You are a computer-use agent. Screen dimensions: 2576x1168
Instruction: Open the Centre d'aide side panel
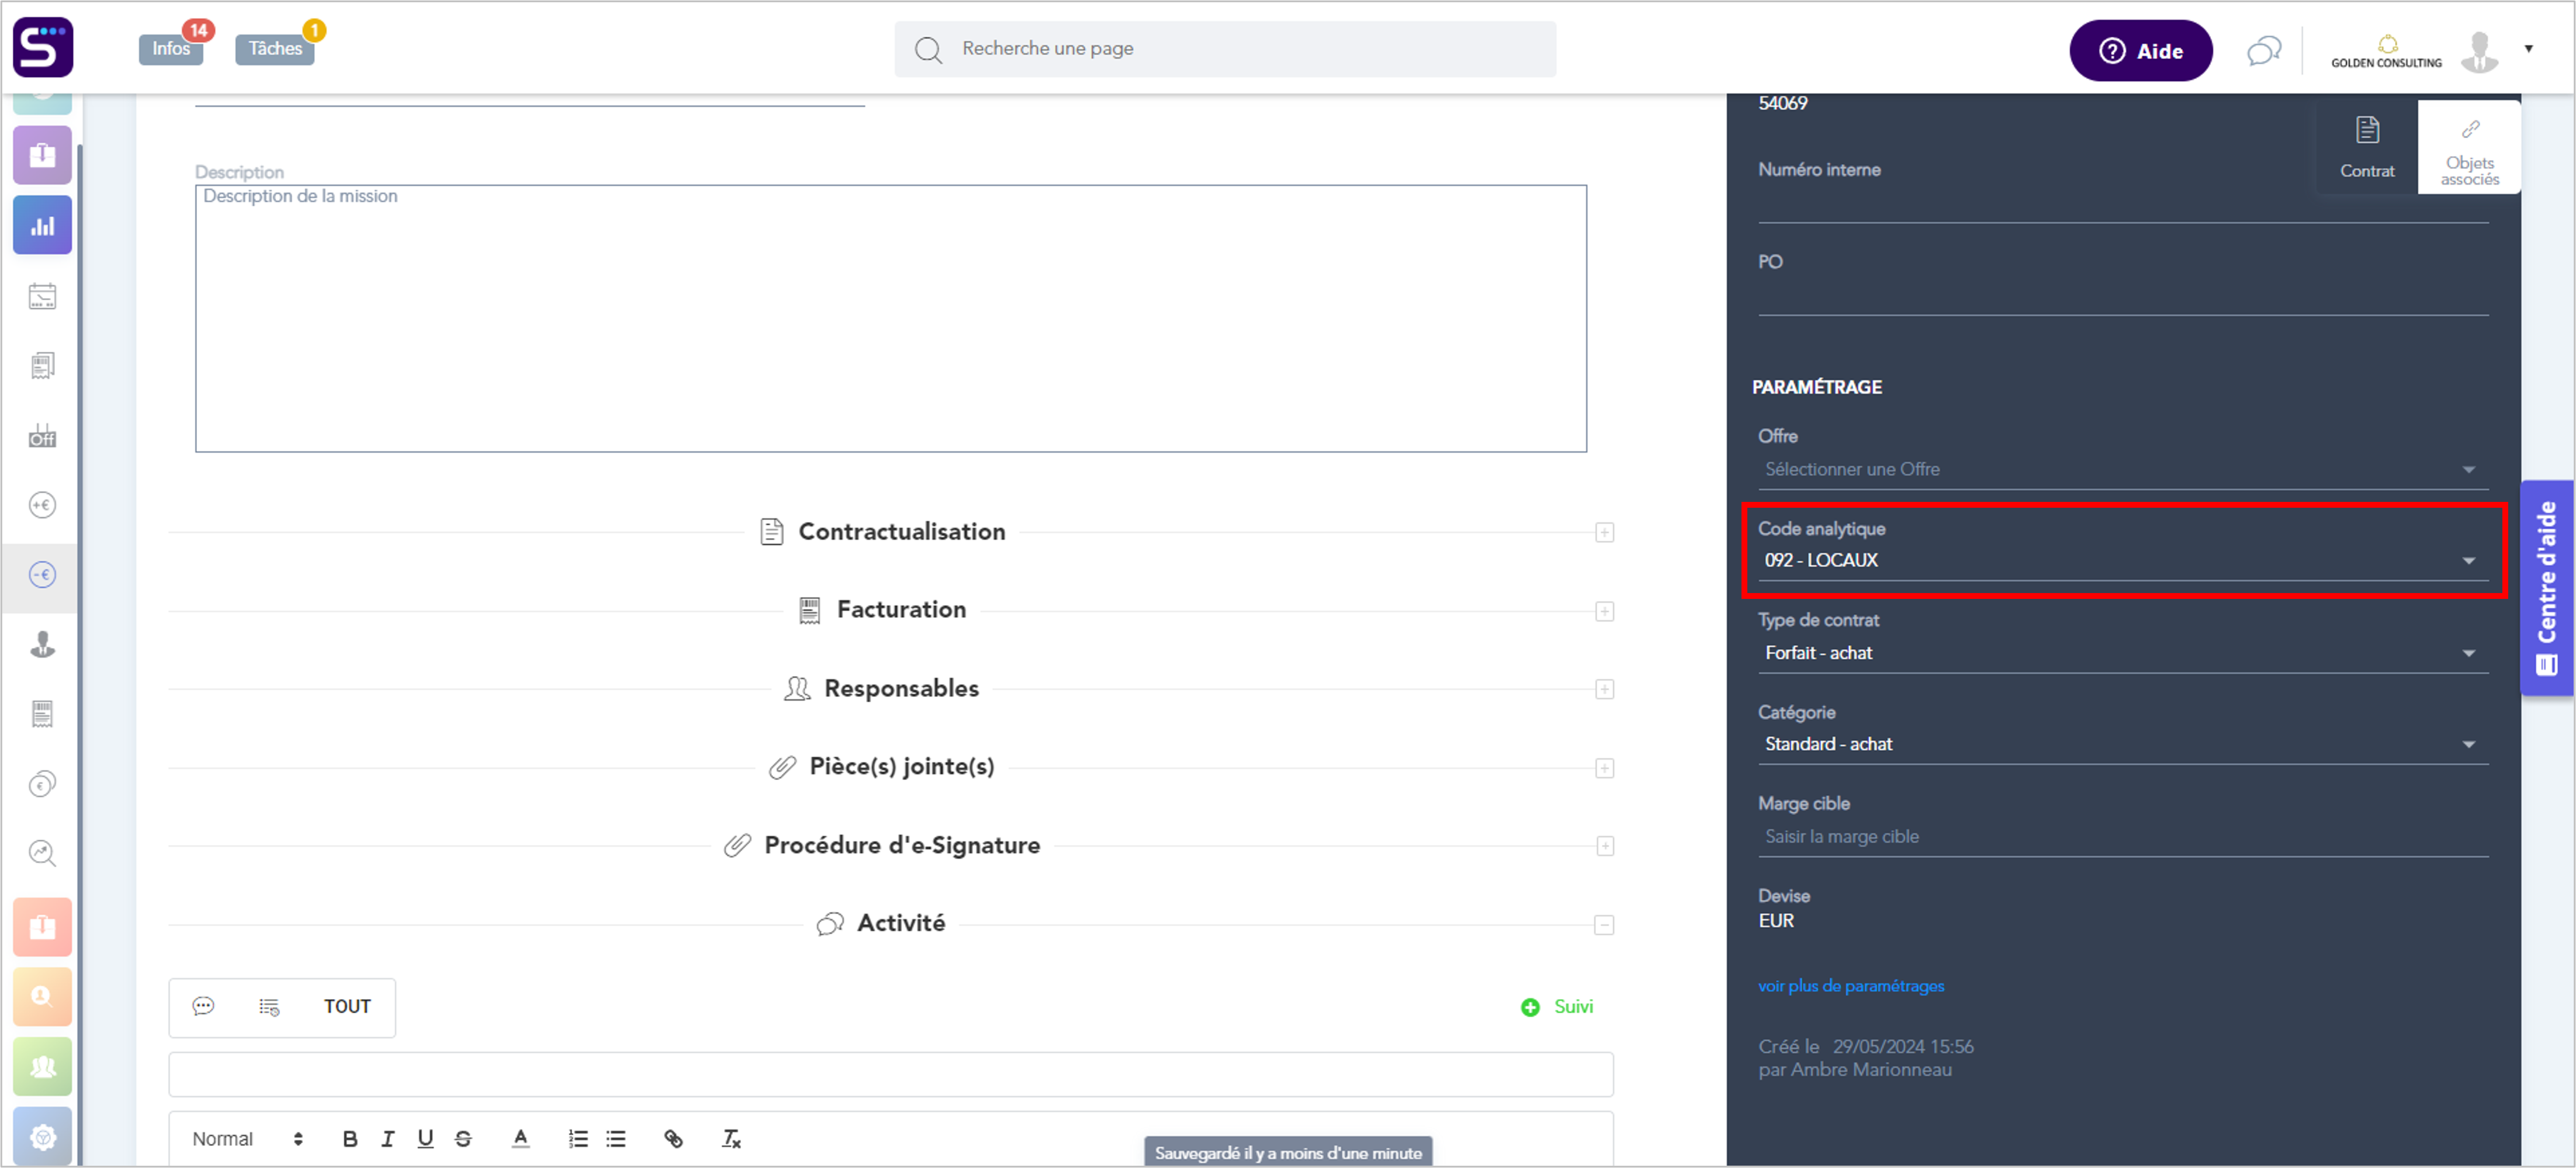[2546, 588]
